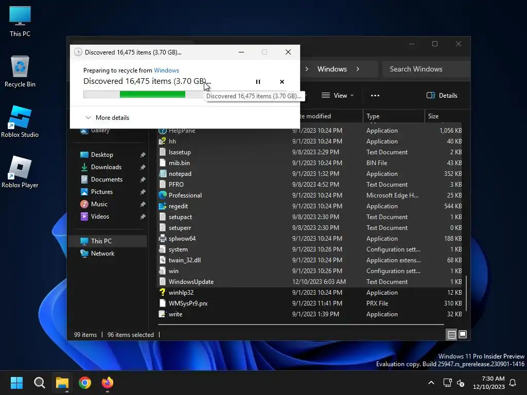527x395 pixels.
Task: Select the winhlp32 question mark icon
Action: click(162, 293)
